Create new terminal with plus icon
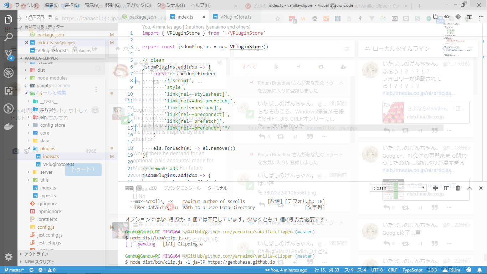The height and width of the screenshot is (274, 487). [435, 188]
